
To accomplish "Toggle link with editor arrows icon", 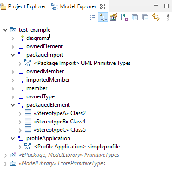I will (156, 17).
